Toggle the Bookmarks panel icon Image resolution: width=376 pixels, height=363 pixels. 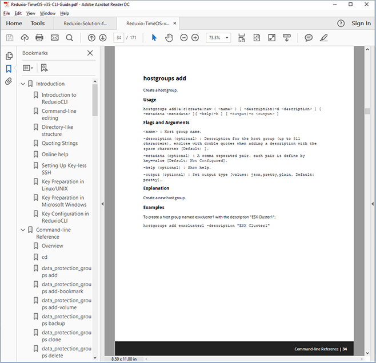9,69
